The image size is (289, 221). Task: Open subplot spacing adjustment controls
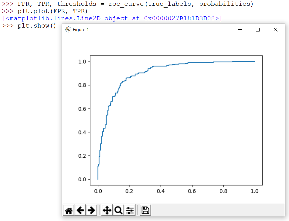(130, 210)
